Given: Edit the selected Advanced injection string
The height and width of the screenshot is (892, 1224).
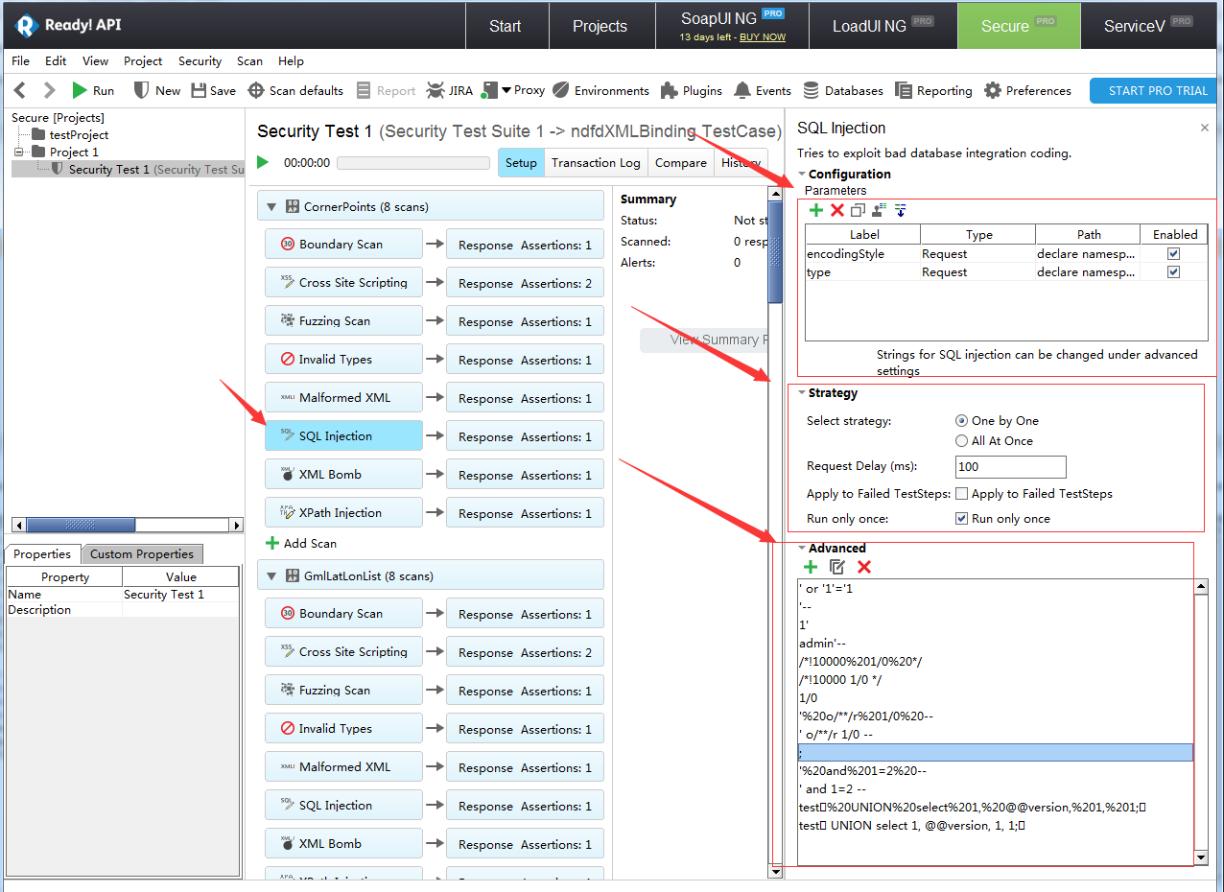Looking at the screenshot, I should (x=837, y=567).
